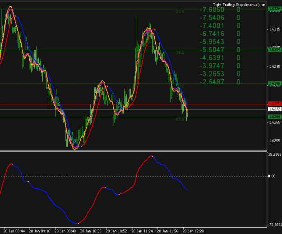
Task: Click the 61.8 Fibonacci level label
Action: pos(179,119)
